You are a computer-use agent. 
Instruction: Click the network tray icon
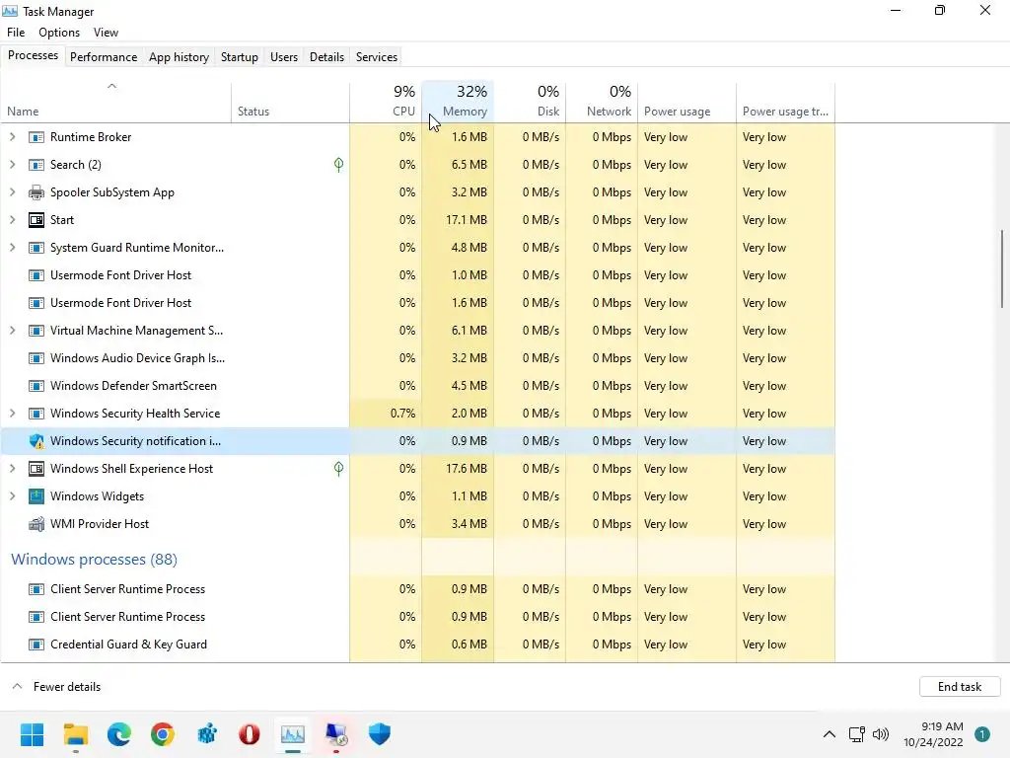click(x=857, y=734)
